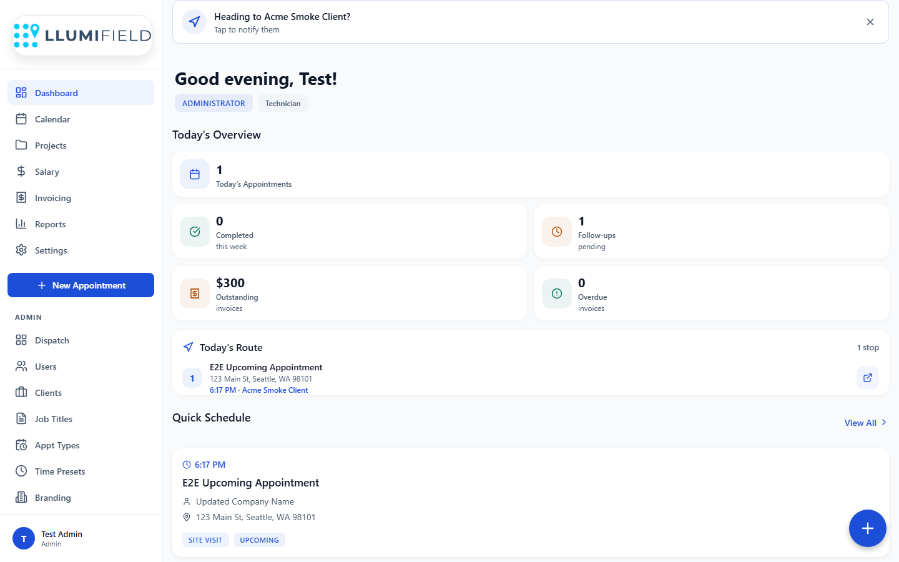This screenshot has width=899, height=562.
Task: Click the Branding building icon
Action: (x=21, y=497)
